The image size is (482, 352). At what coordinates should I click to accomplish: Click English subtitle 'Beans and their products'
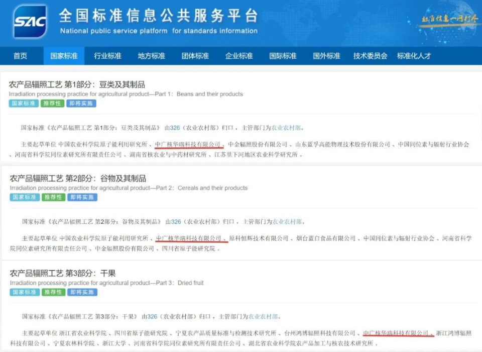(x=210, y=94)
